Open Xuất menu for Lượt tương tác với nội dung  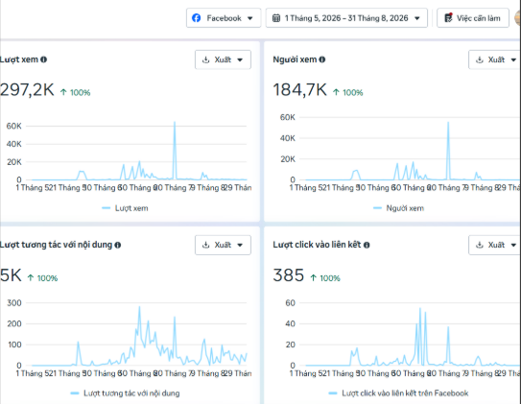click(x=223, y=246)
